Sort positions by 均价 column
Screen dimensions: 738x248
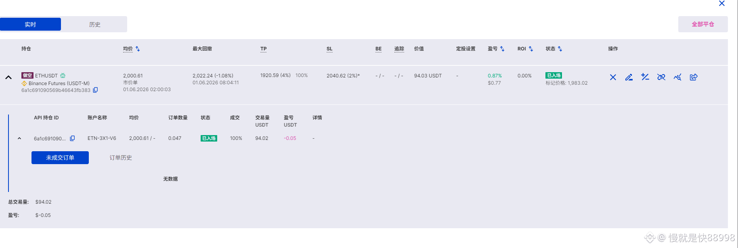pyautogui.click(x=138, y=49)
